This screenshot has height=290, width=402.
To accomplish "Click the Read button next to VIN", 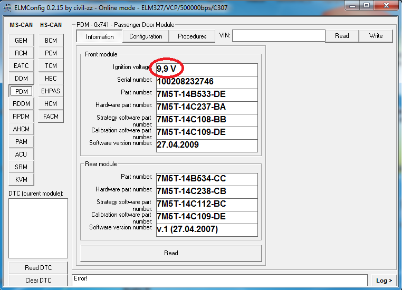I will click(x=342, y=36).
